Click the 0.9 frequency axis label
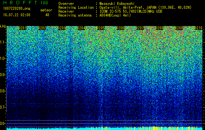 3,75
